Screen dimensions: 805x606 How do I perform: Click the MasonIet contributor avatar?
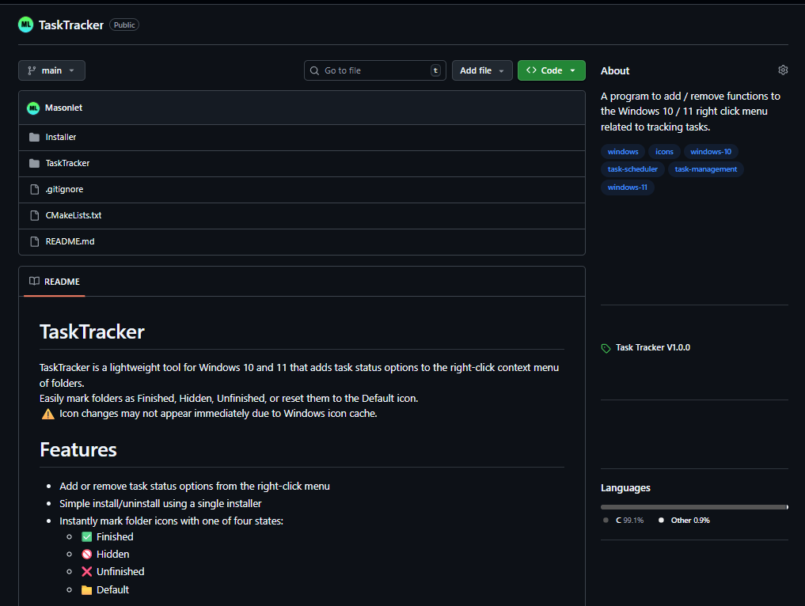[x=32, y=107]
